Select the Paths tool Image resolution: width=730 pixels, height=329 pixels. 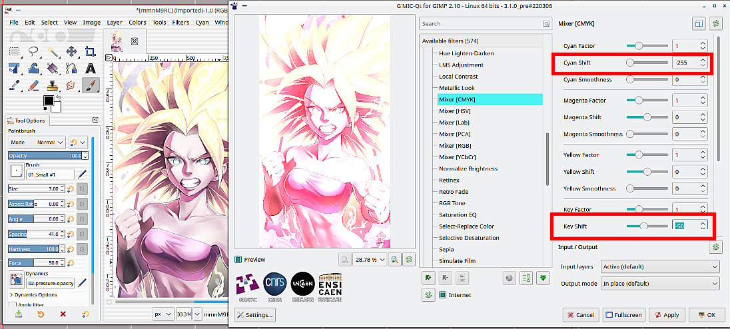pos(71,69)
